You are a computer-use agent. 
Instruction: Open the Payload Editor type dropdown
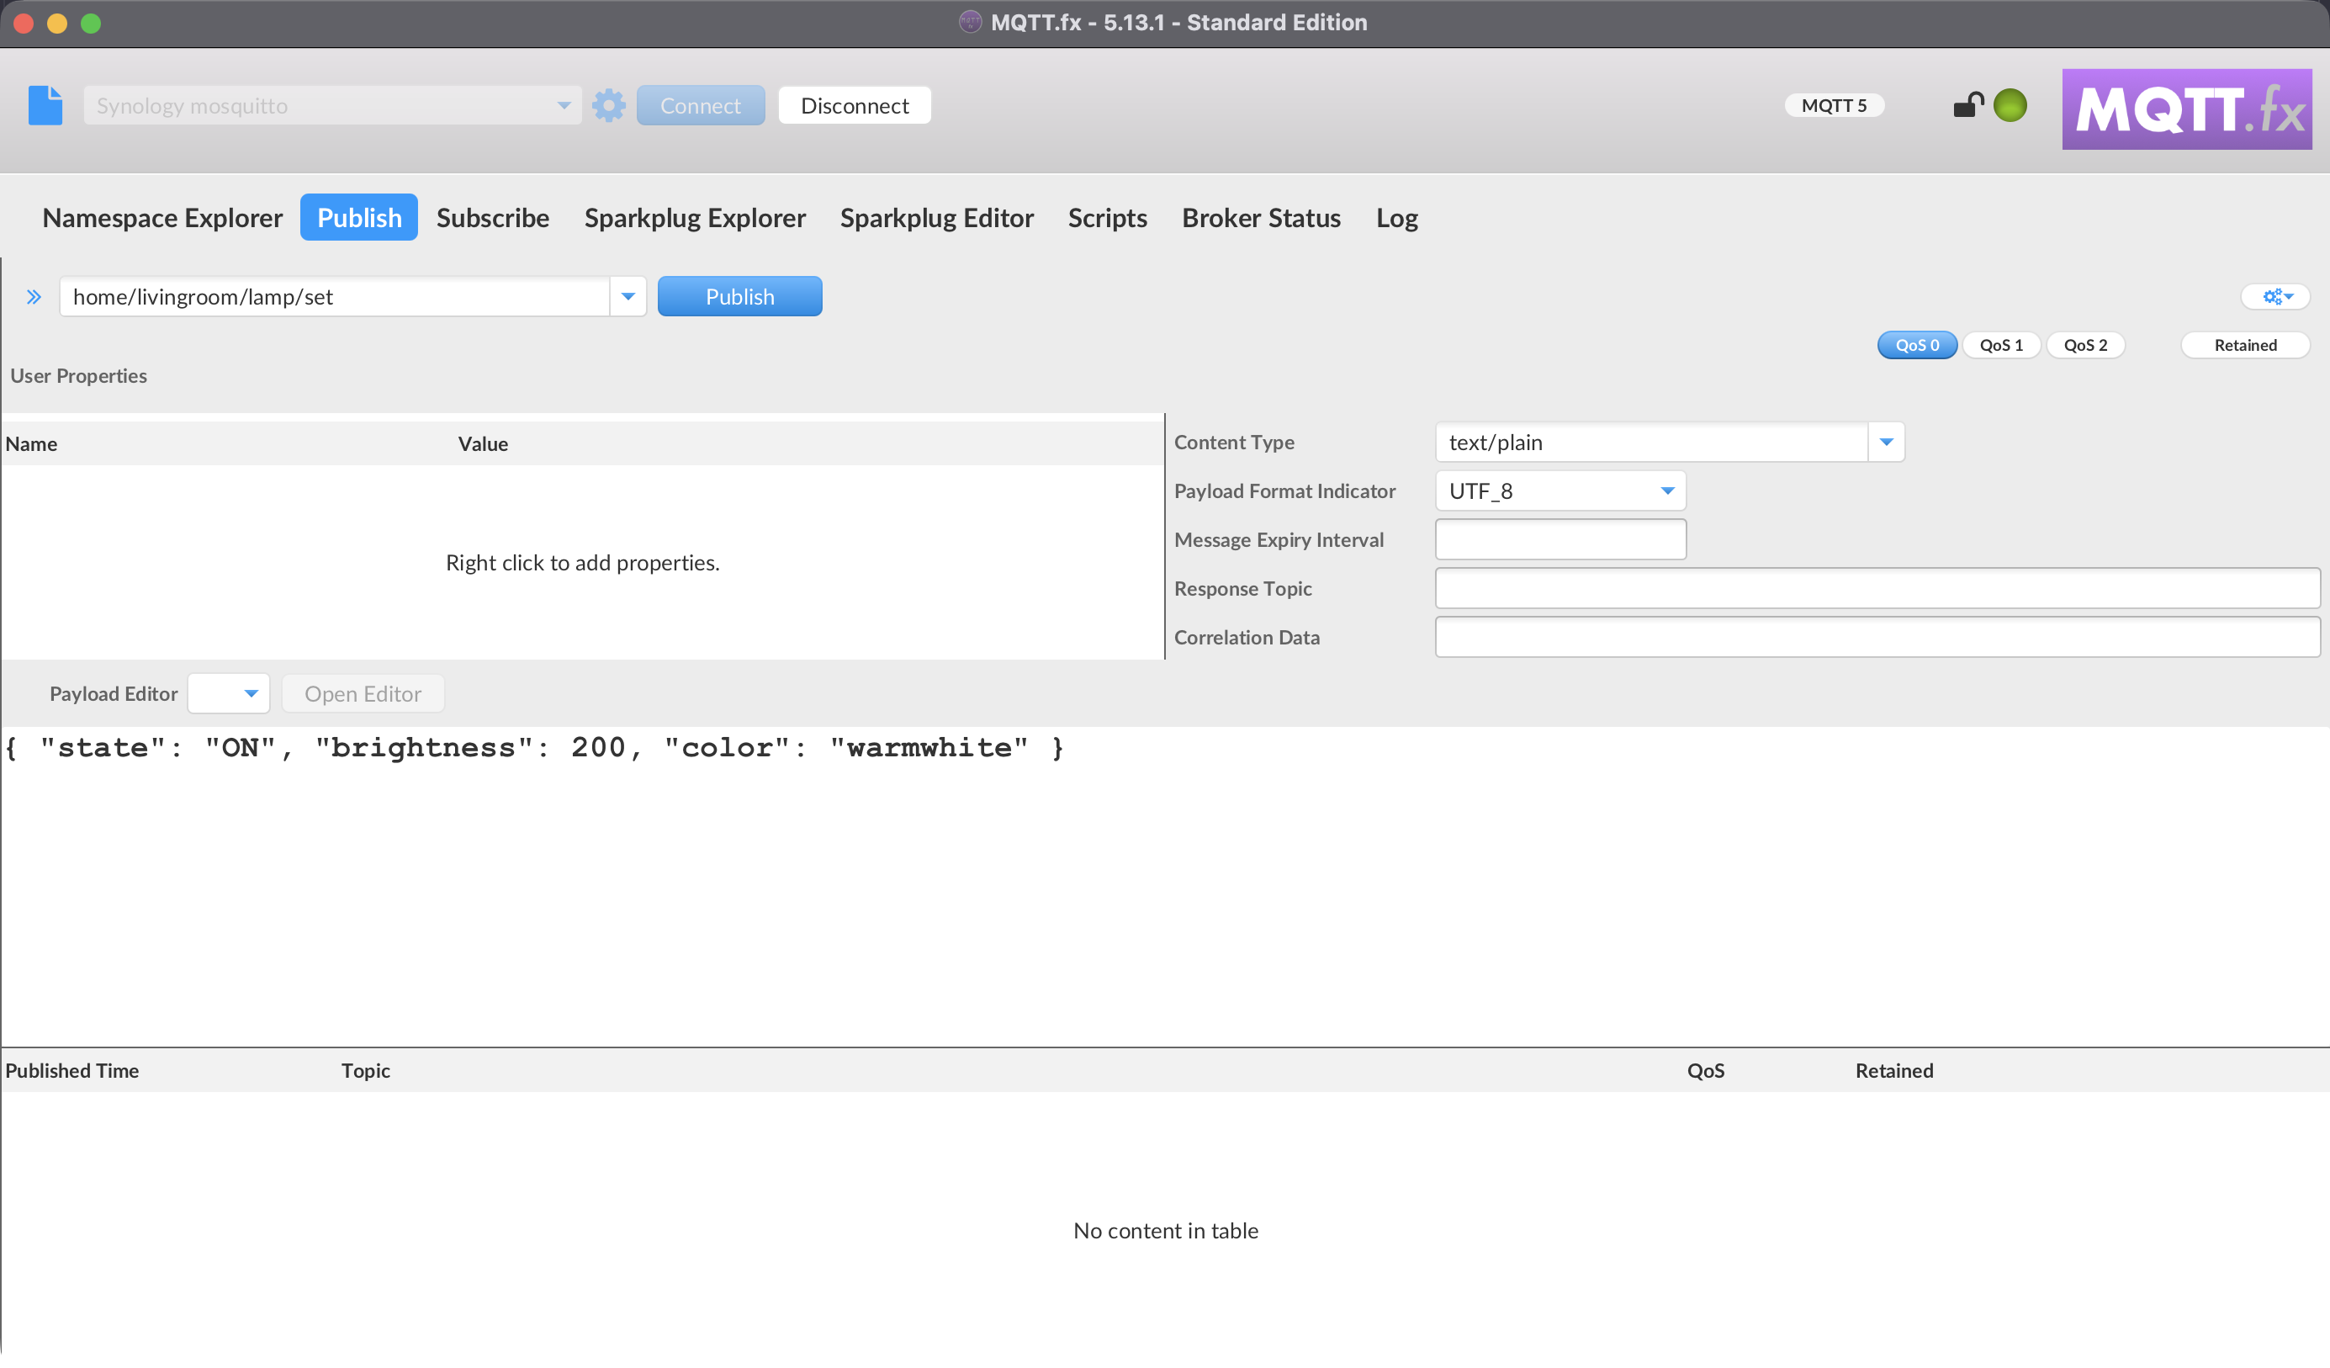[x=229, y=694]
